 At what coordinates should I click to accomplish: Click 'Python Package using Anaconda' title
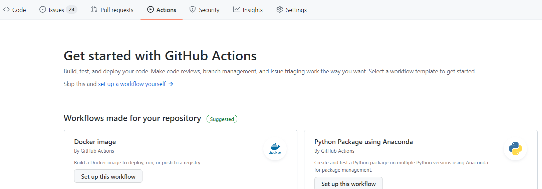tap(363, 142)
